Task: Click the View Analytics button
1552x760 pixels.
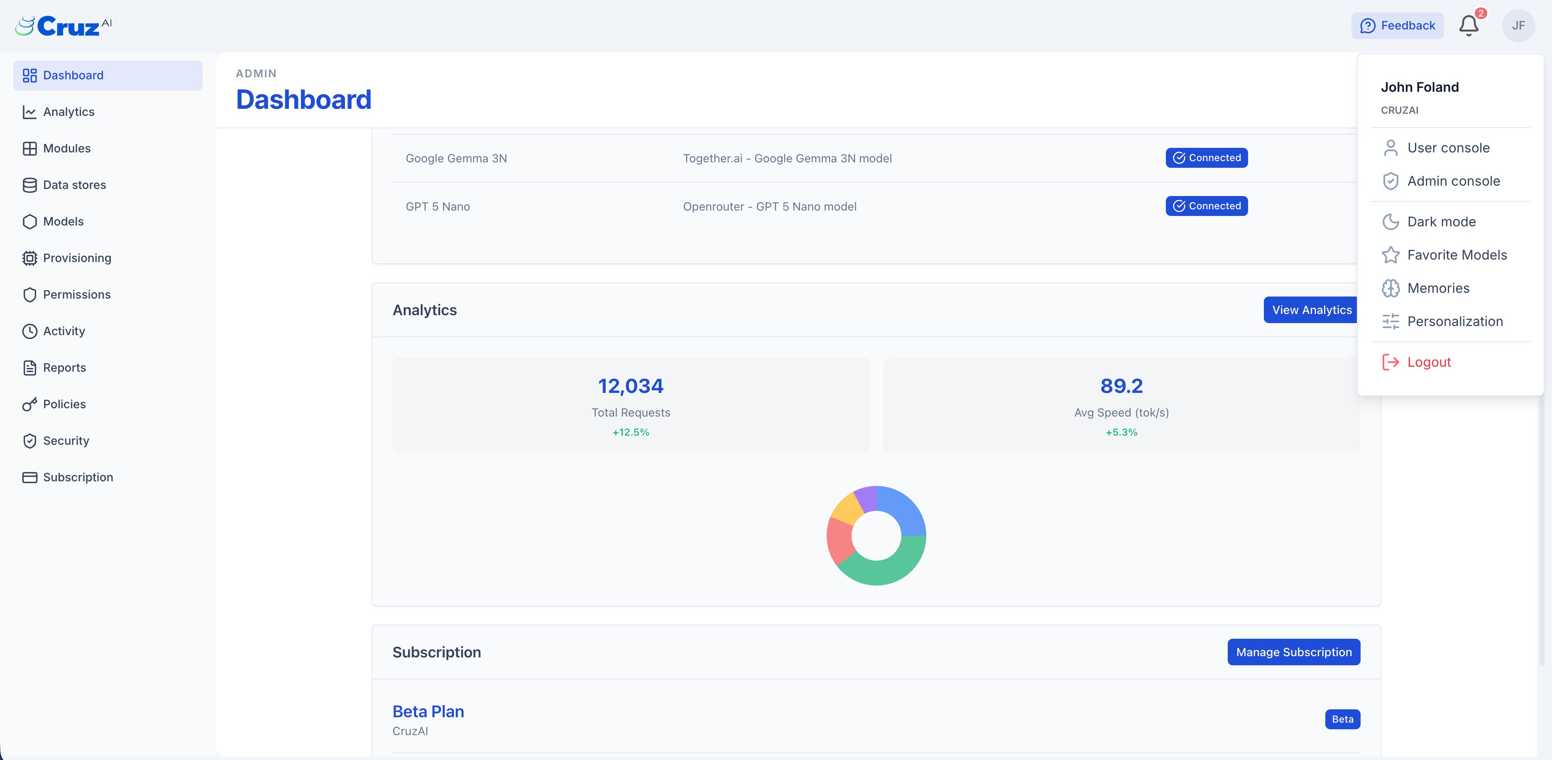Action: pos(1311,310)
